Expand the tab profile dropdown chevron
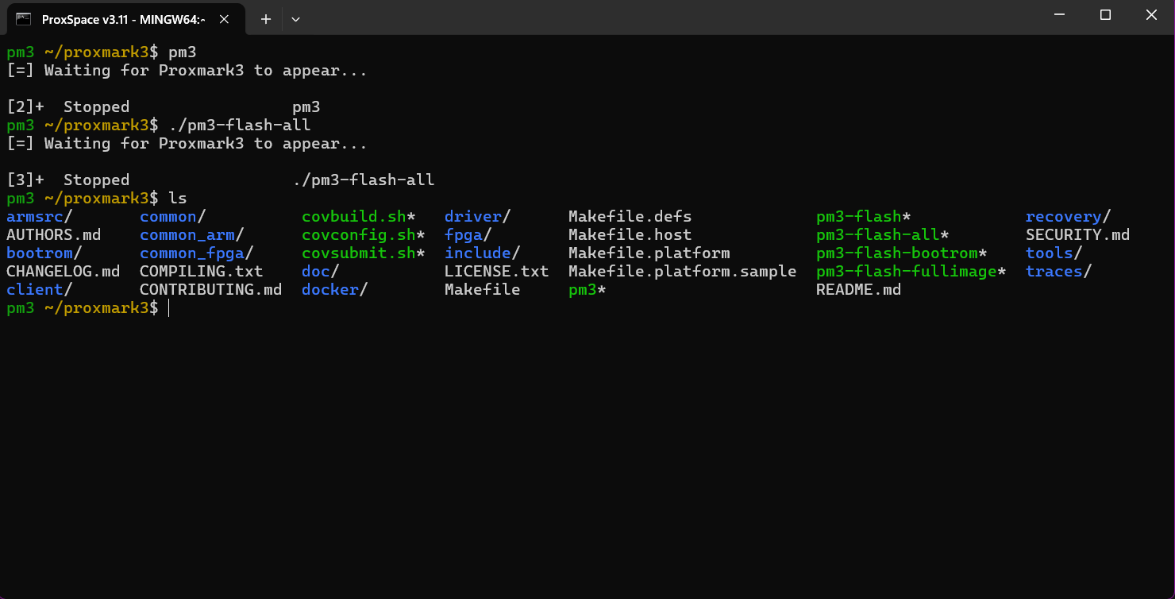Viewport: 1175px width, 599px height. pos(295,19)
